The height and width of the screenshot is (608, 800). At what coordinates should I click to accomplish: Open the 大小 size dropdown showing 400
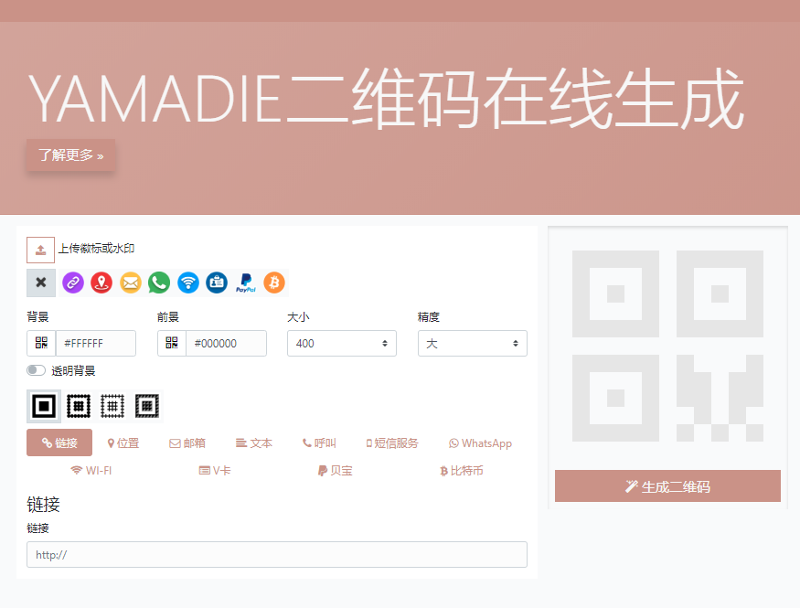click(342, 343)
